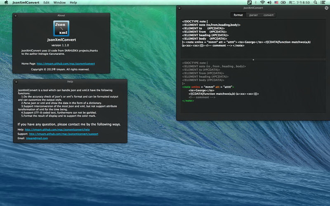The image size is (330, 206).
Task: Open the Window menu
Action: pyautogui.click(x=59, y=2)
